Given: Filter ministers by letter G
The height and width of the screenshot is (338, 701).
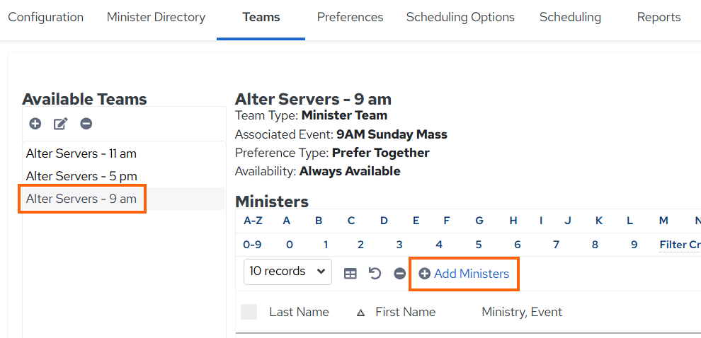Looking at the screenshot, I should (479, 221).
